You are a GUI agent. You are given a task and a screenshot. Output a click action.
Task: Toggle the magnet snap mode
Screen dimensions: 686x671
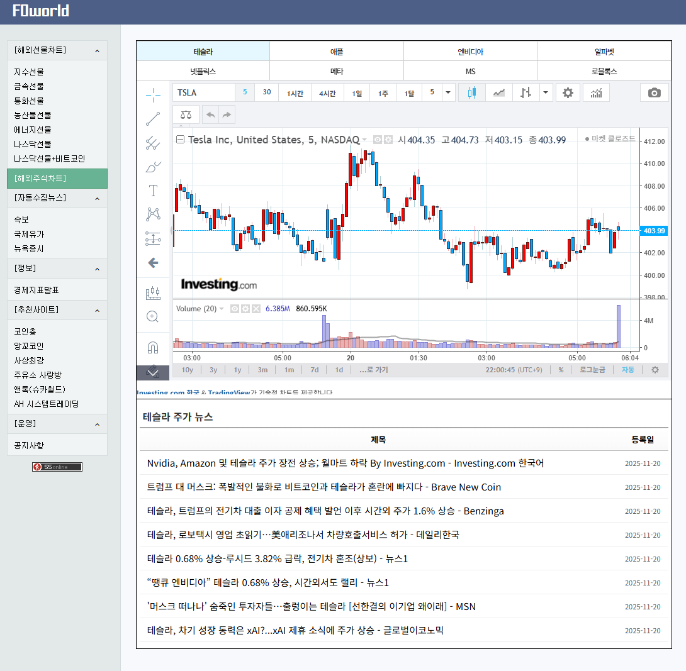tap(153, 348)
